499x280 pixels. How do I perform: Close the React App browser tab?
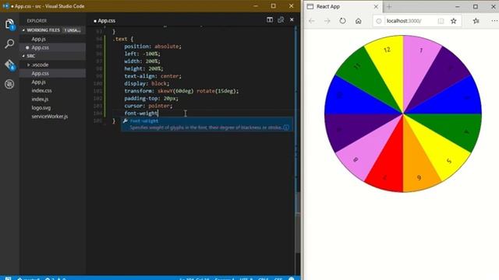click(x=376, y=6)
